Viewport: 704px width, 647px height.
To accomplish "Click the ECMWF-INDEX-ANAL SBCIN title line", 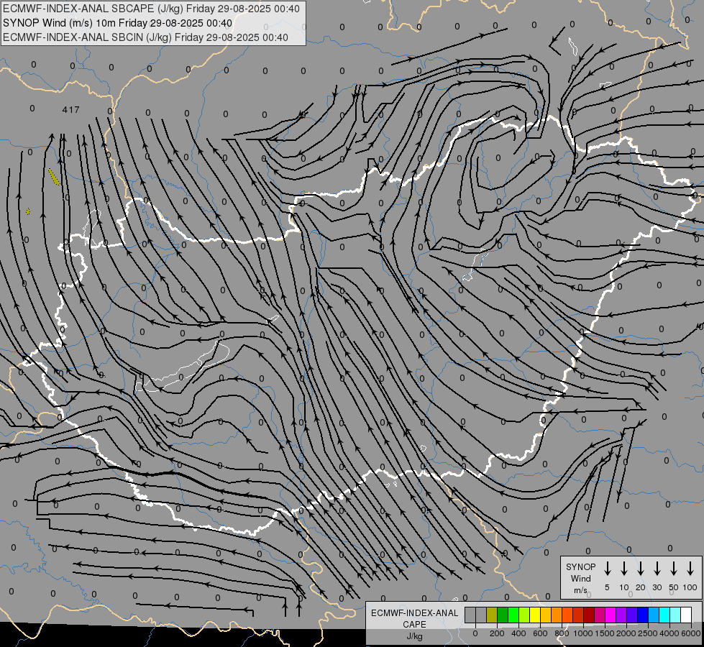I will point(145,37).
